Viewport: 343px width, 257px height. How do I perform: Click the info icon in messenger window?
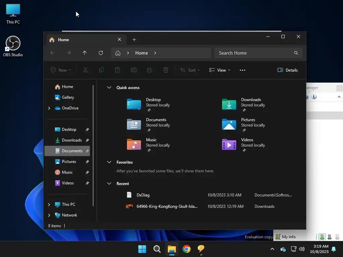click(x=314, y=97)
